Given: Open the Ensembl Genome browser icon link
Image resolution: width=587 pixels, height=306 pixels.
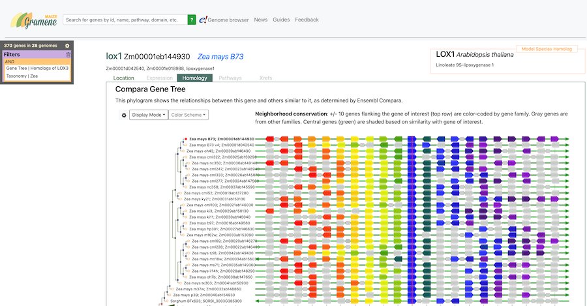Looking at the screenshot, I should 224,20.
